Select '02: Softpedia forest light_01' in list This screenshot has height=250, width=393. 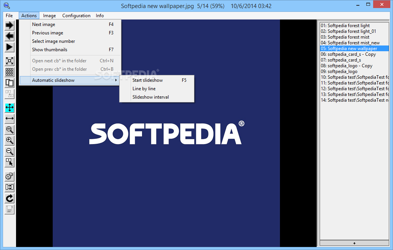354,31
